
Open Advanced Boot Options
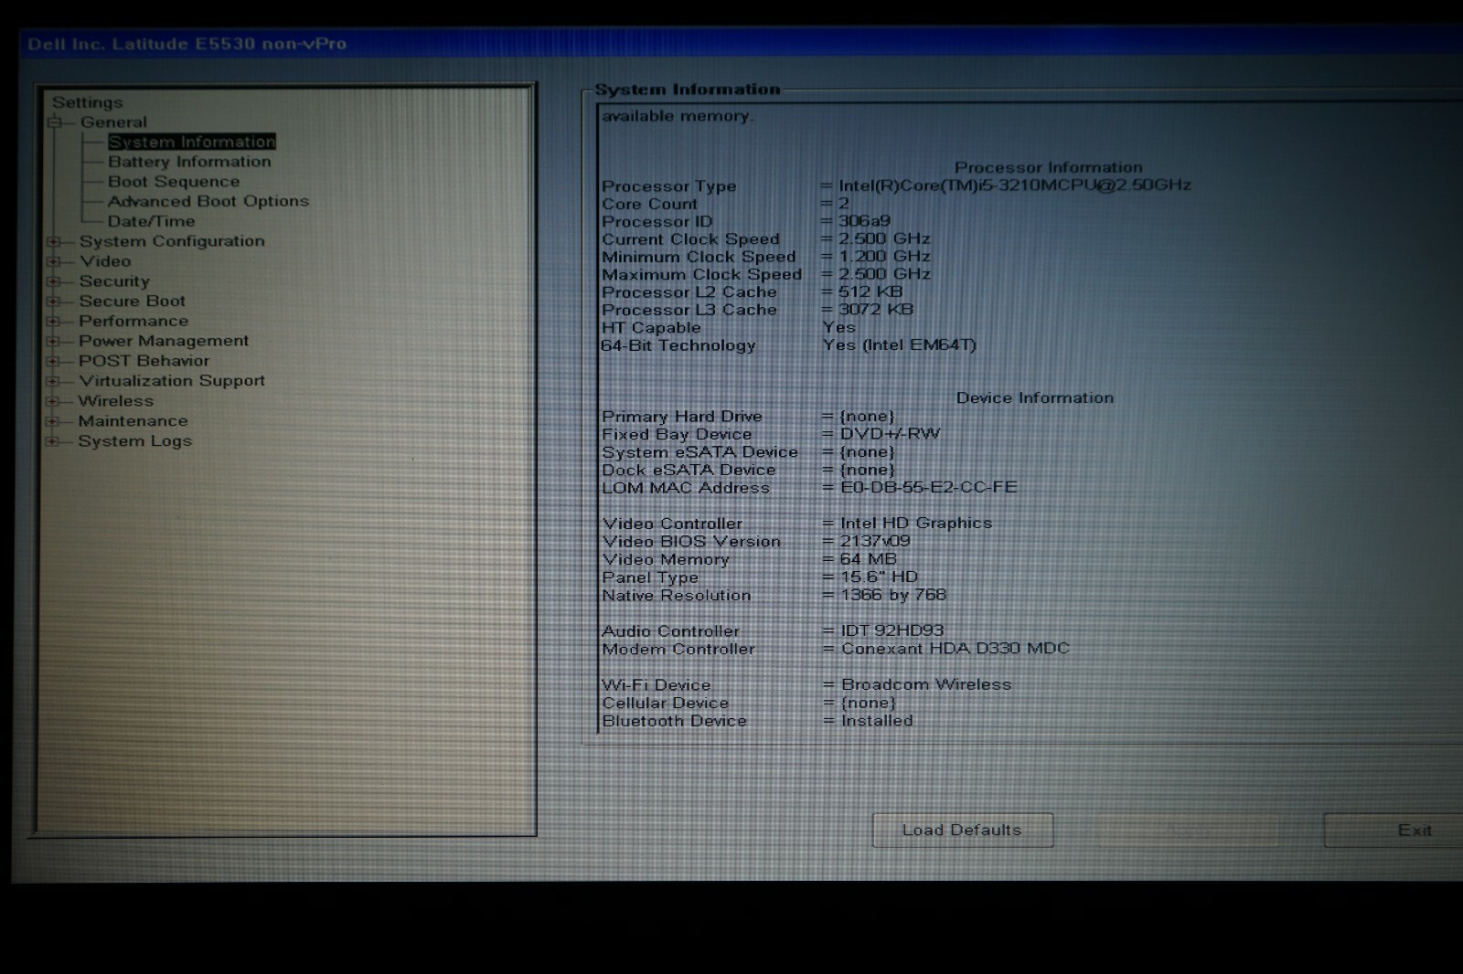tap(208, 201)
